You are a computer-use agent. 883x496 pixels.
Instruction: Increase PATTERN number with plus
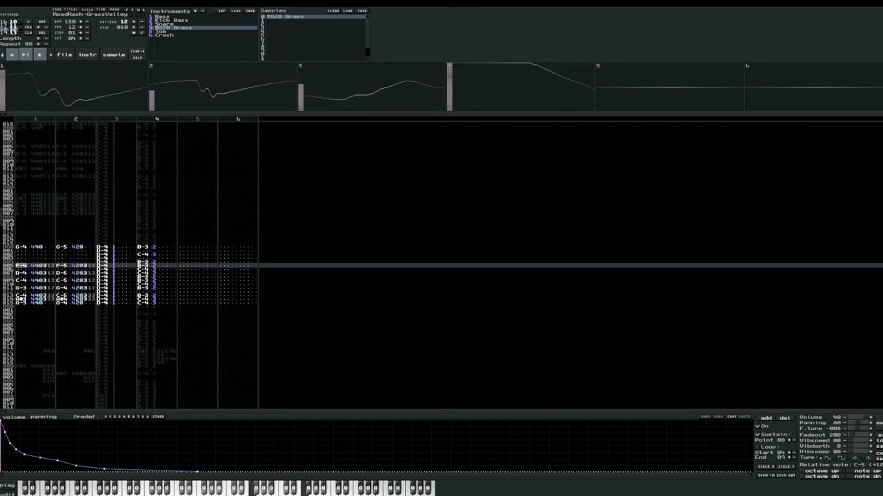point(134,21)
